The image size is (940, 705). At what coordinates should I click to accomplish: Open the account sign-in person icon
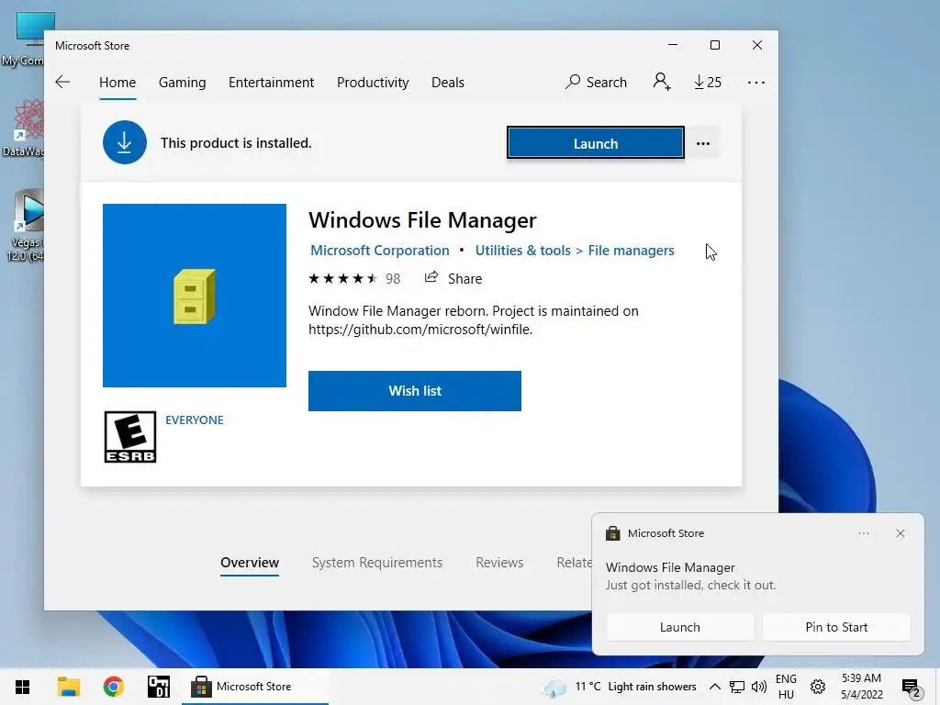point(662,82)
